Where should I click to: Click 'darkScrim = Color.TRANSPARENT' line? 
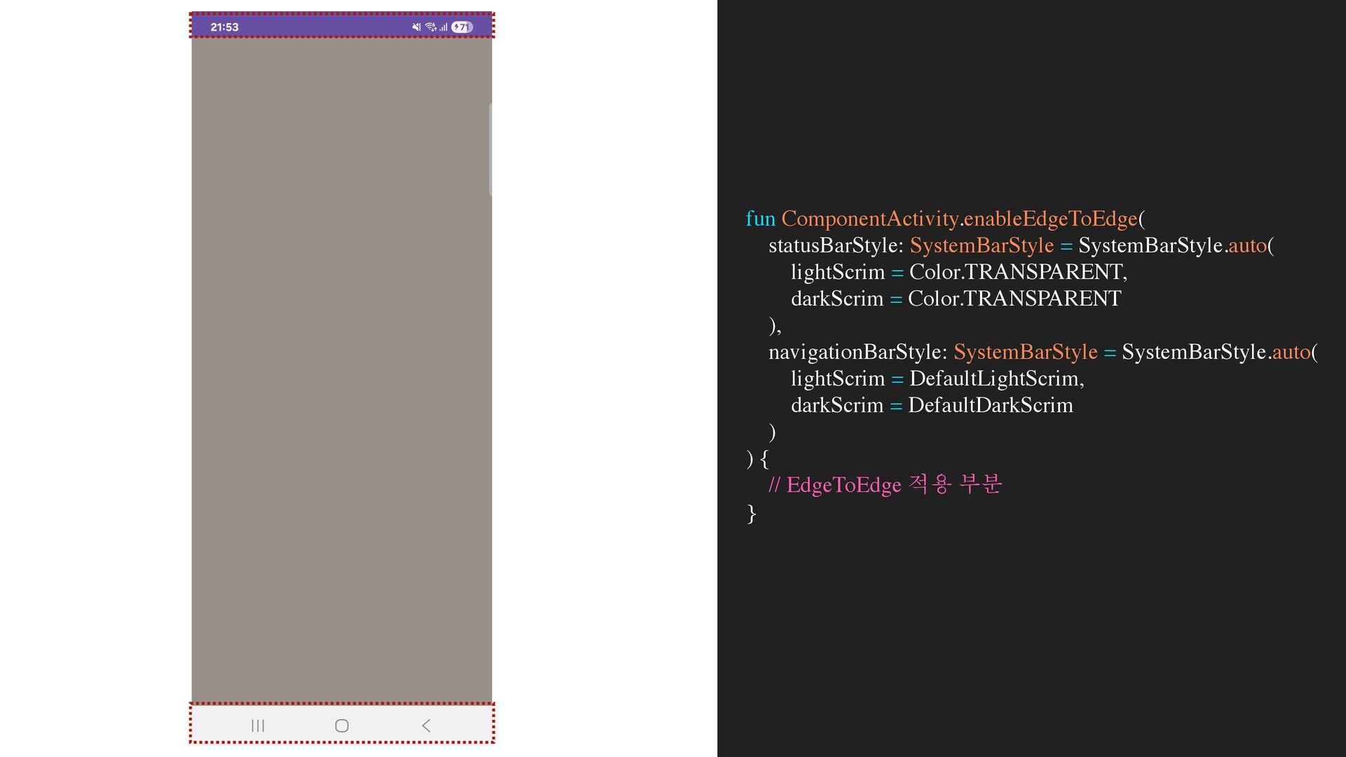click(956, 299)
